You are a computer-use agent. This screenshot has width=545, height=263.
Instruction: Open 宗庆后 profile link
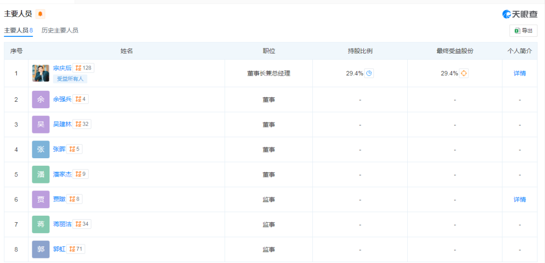point(62,68)
